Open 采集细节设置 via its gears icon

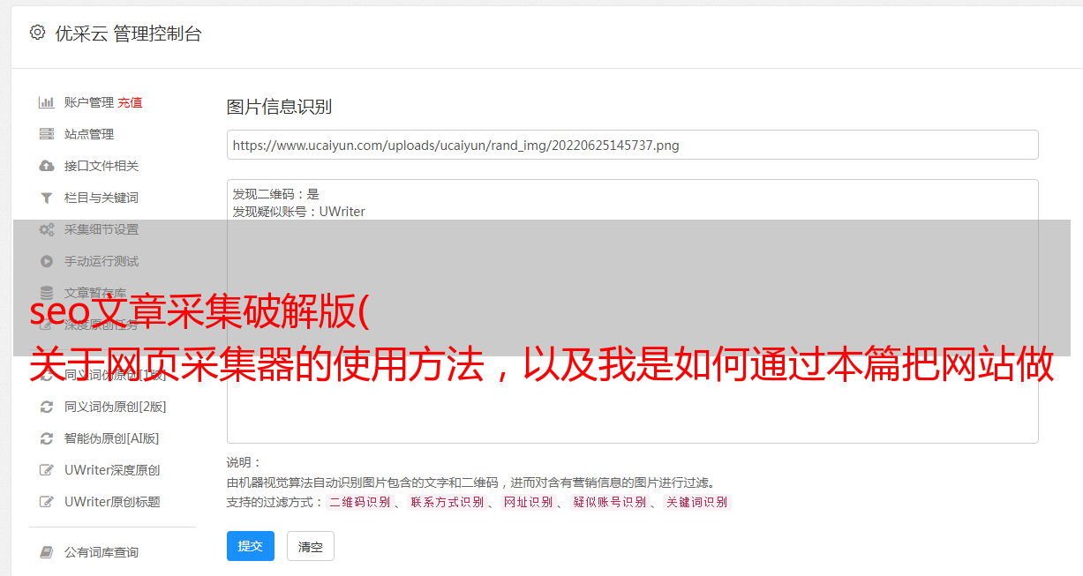coord(47,229)
